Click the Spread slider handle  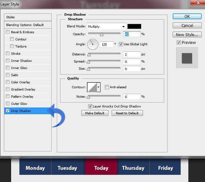[88, 62]
